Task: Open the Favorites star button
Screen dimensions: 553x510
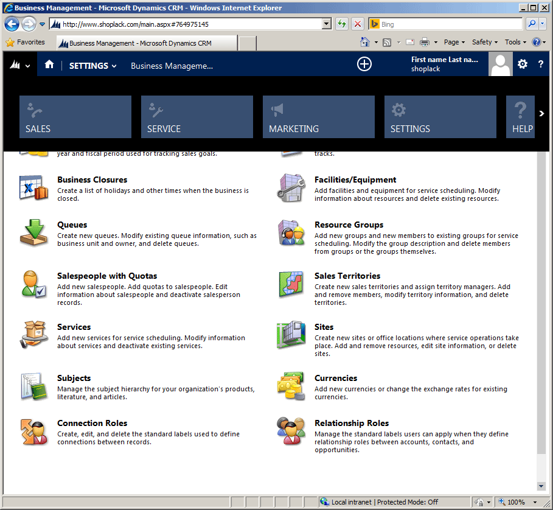Action: (26, 43)
